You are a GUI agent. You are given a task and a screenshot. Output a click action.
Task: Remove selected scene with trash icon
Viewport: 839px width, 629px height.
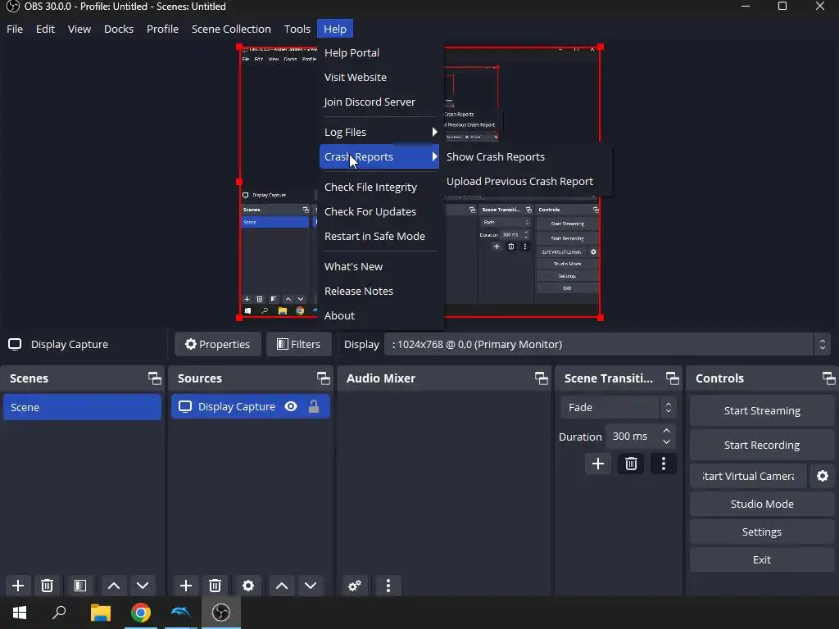(47, 586)
